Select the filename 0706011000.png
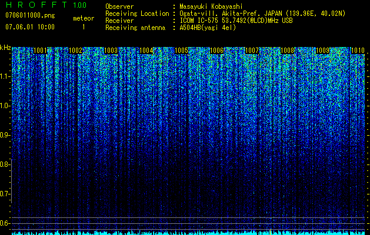Image resolution: width=370 pixels, height=235 pixels. tap(30, 16)
